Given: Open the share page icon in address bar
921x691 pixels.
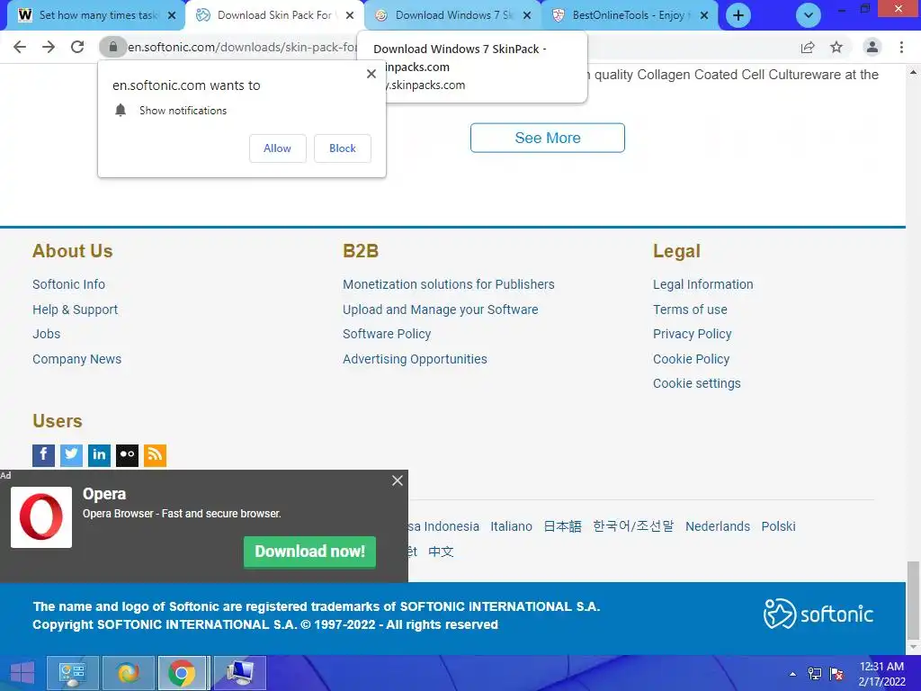Looking at the screenshot, I should [x=808, y=47].
